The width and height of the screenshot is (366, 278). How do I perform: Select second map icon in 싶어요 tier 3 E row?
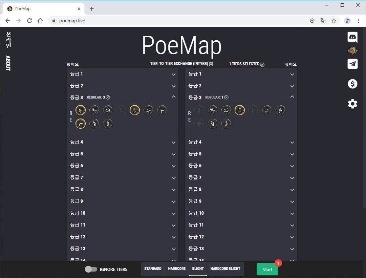coord(213,124)
